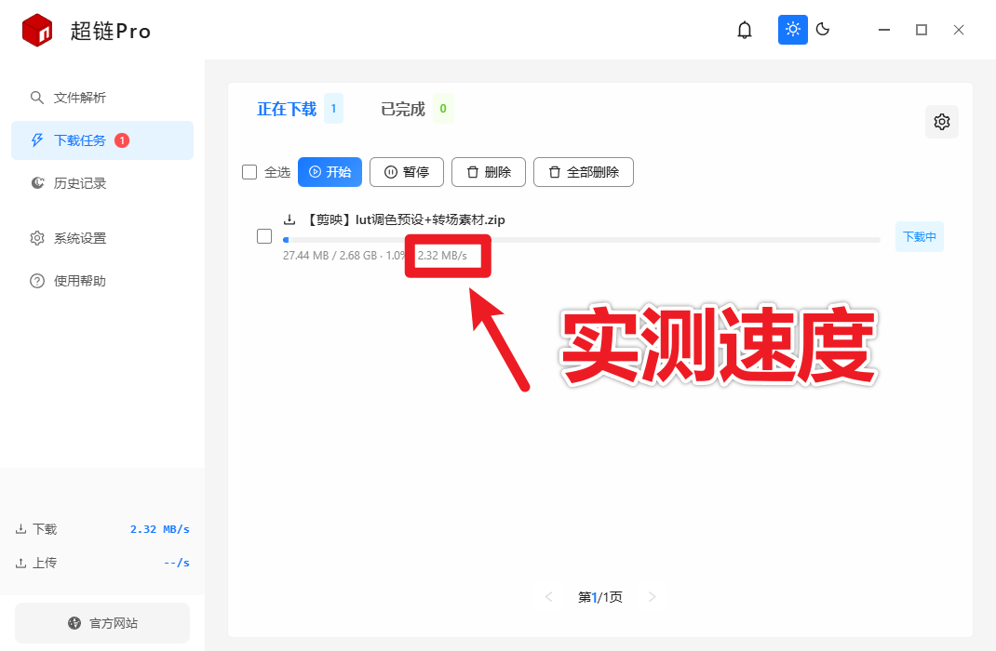Click the next page chevron
Screen dimensions: 996x651
pyautogui.click(x=652, y=597)
